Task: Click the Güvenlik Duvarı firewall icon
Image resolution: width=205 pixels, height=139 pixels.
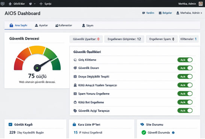Action: tap(75, 68)
